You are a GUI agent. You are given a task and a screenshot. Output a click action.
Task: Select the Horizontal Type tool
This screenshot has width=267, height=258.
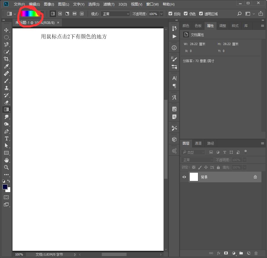pyautogui.click(x=6, y=138)
